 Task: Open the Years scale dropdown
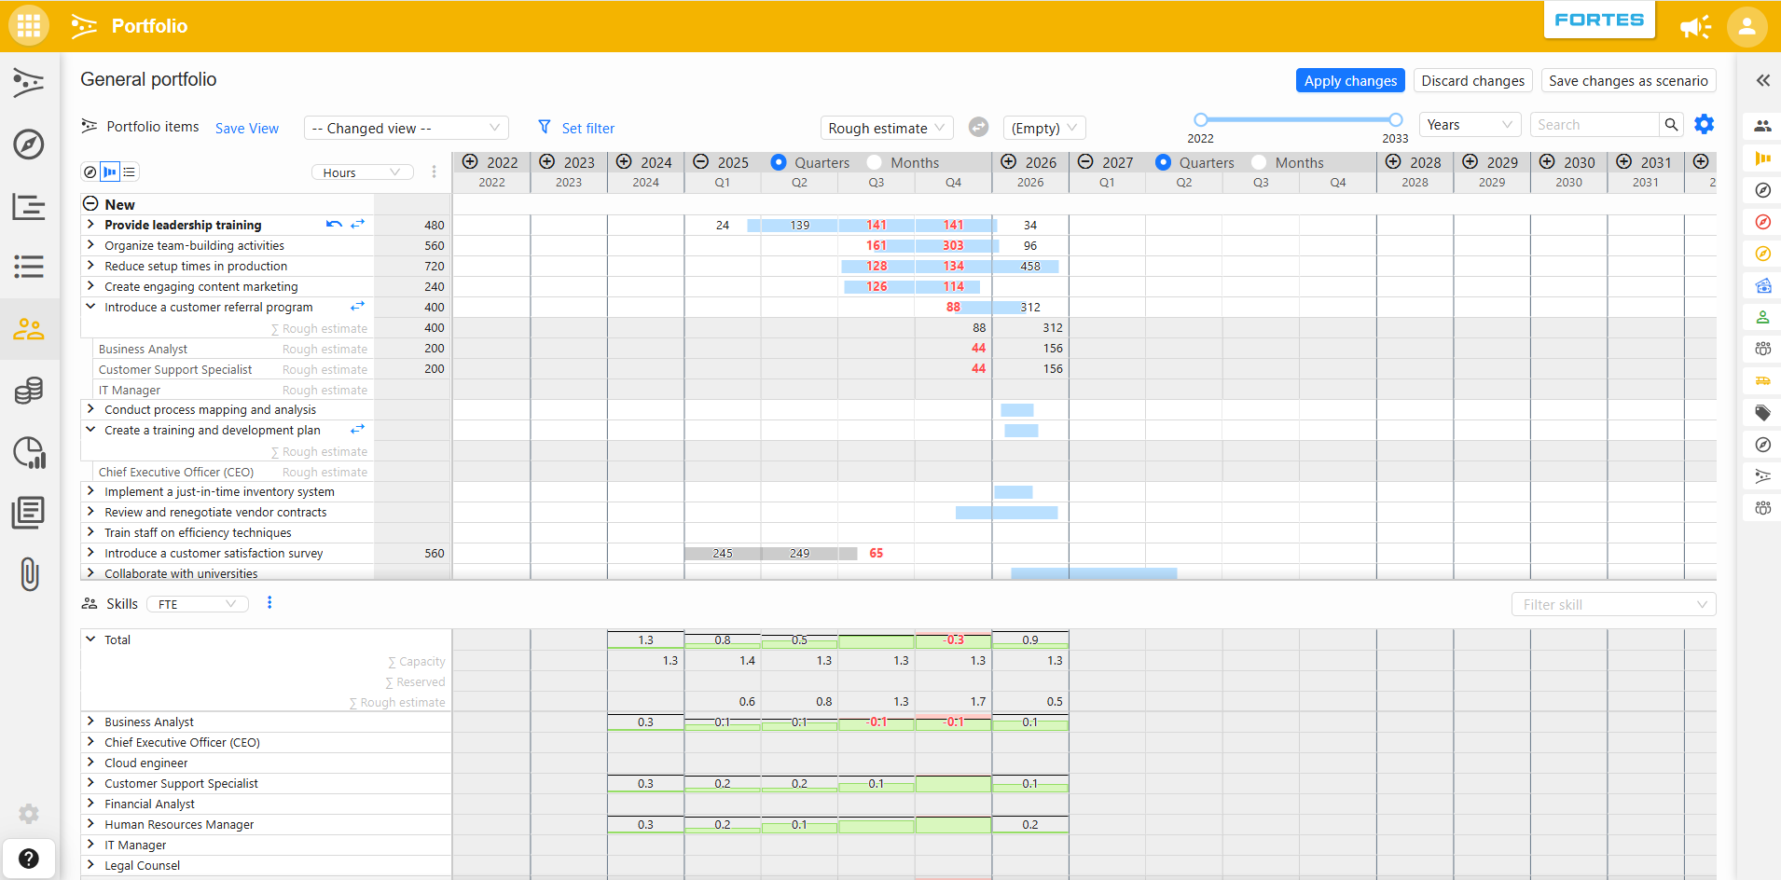point(1470,125)
